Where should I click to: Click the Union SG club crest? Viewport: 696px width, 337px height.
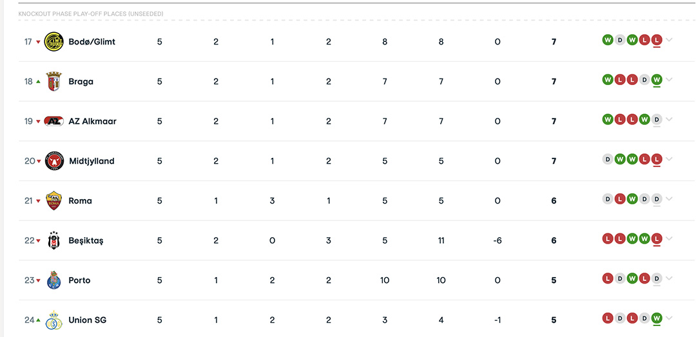tap(54, 320)
